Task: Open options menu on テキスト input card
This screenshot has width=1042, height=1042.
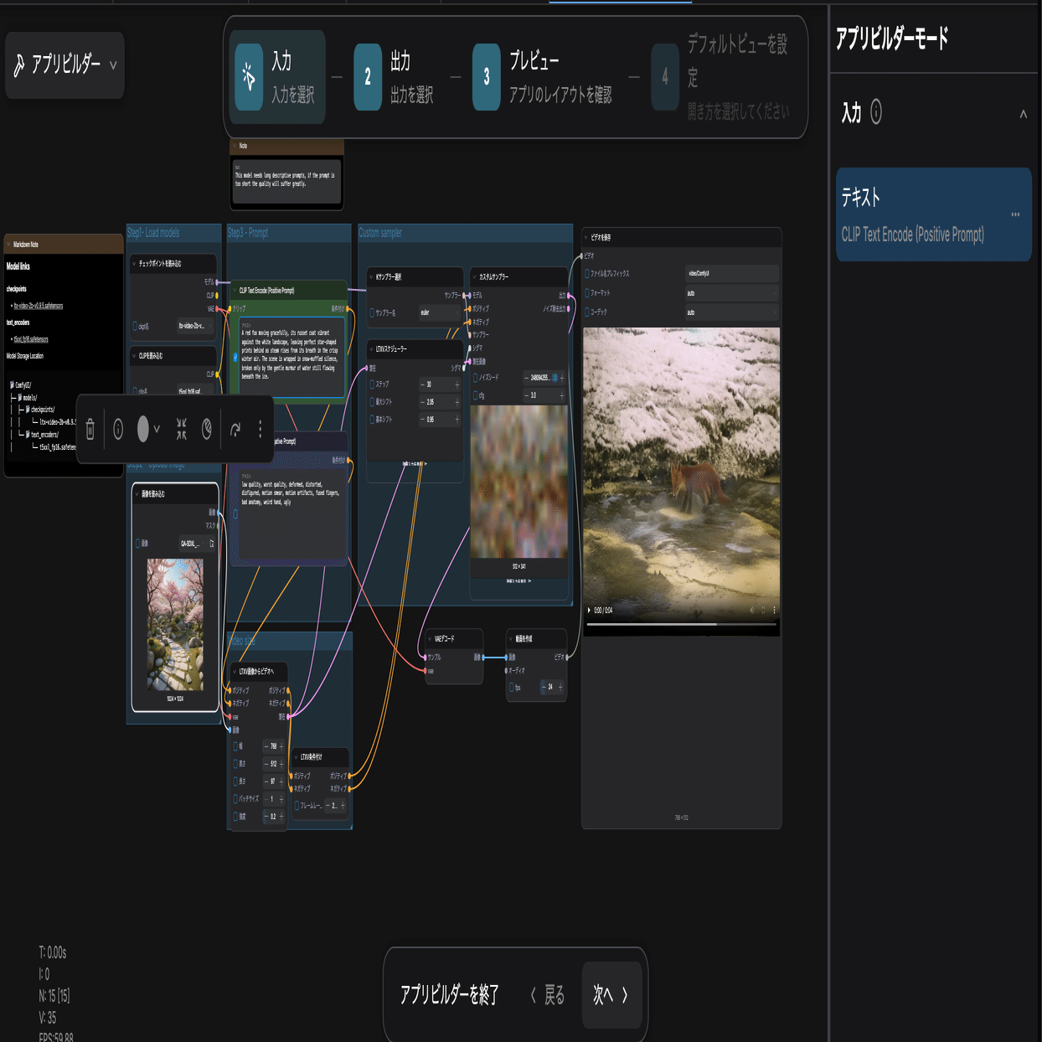Action: coord(1015,214)
